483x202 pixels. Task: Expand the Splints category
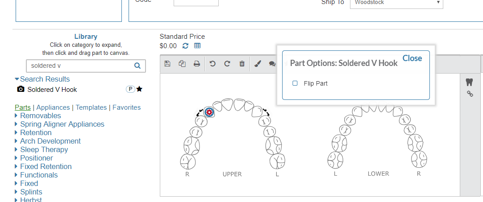point(29,192)
